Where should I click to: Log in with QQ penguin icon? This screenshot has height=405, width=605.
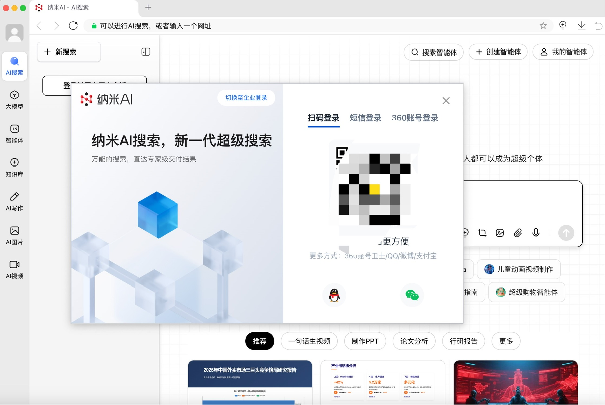(x=334, y=295)
